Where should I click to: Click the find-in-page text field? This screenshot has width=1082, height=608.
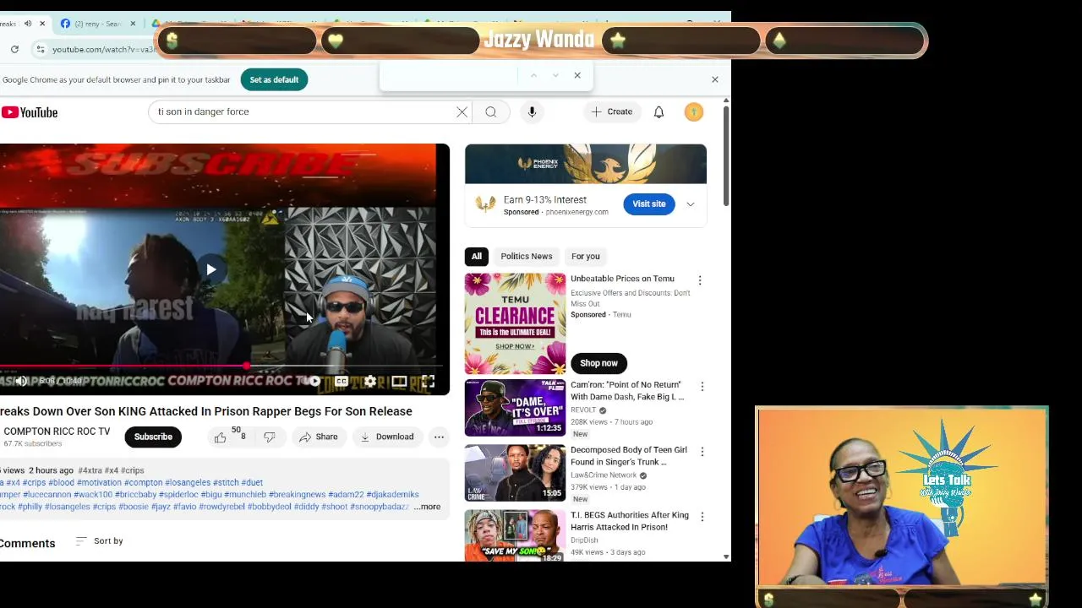[x=450, y=75]
